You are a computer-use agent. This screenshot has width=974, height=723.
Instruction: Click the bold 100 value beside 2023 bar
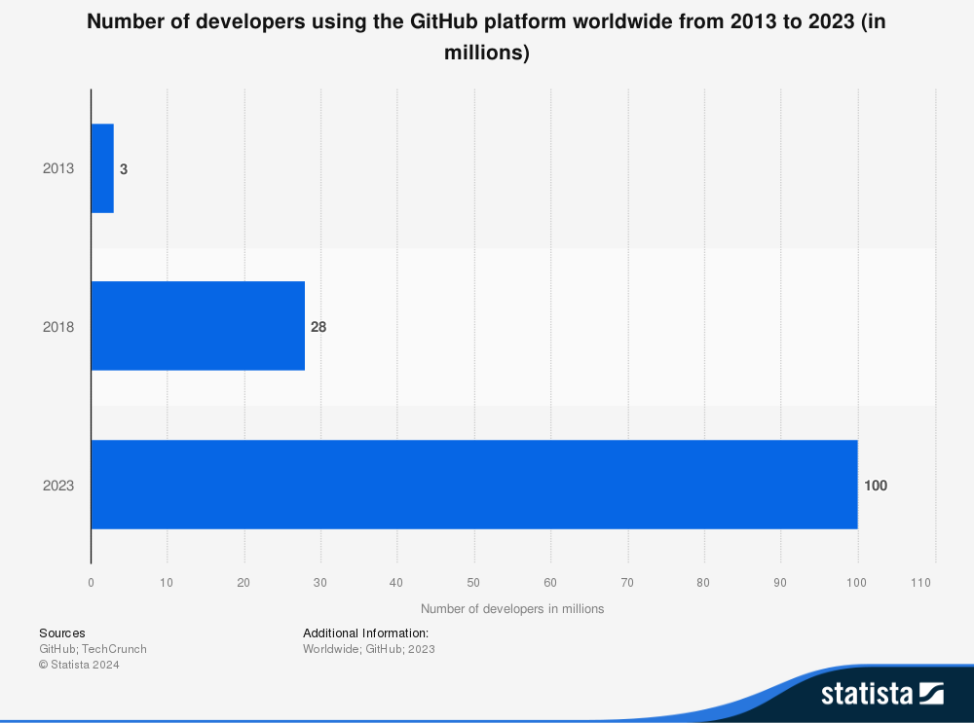tap(876, 486)
